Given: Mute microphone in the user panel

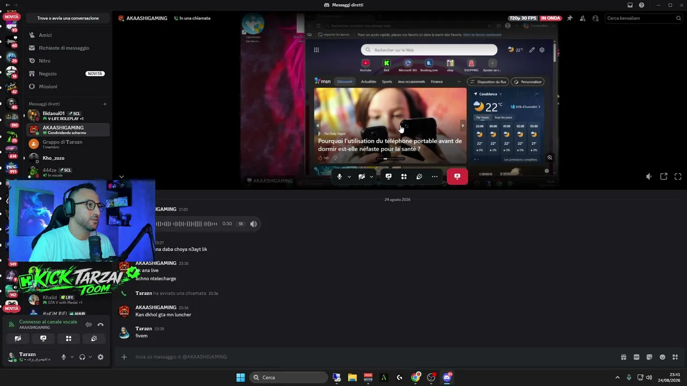Looking at the screenshot, I should (63, 357).
